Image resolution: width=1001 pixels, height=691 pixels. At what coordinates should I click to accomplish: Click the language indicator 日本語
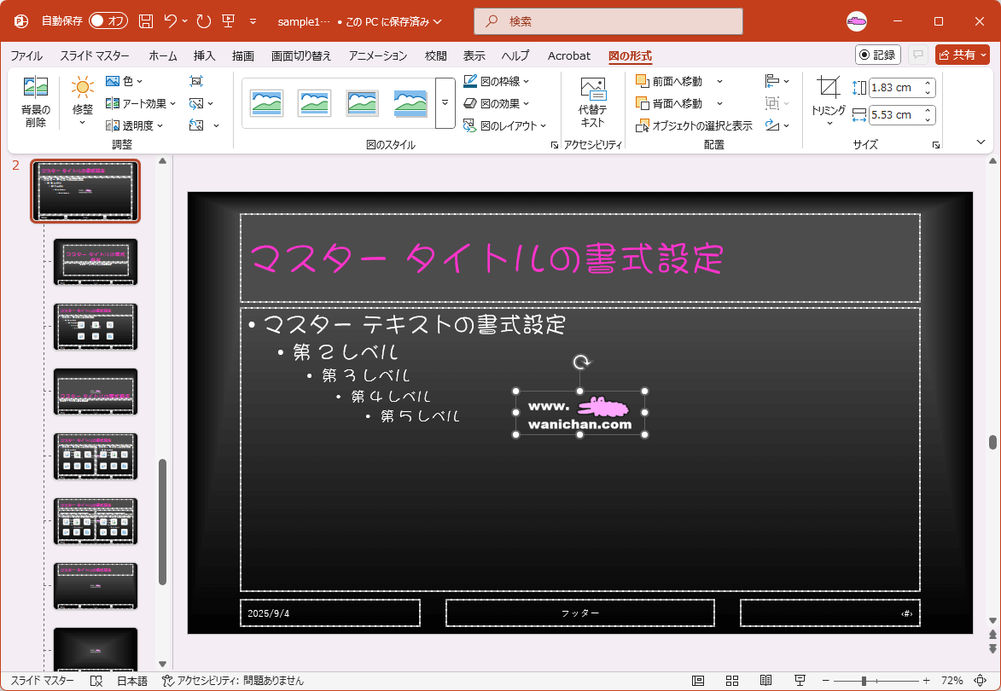pyautogui.click(x=132, y=681)
